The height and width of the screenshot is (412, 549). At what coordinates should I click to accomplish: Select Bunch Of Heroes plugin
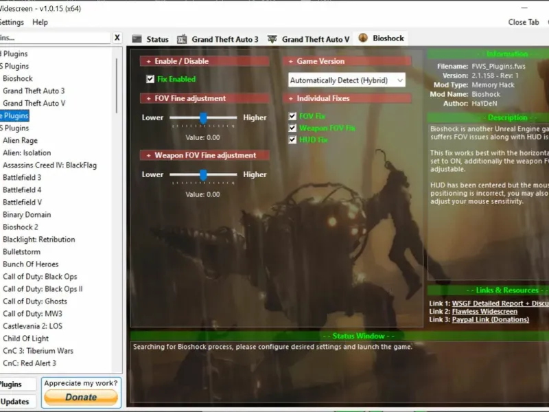pyautogui.click(x=30, y=264)
